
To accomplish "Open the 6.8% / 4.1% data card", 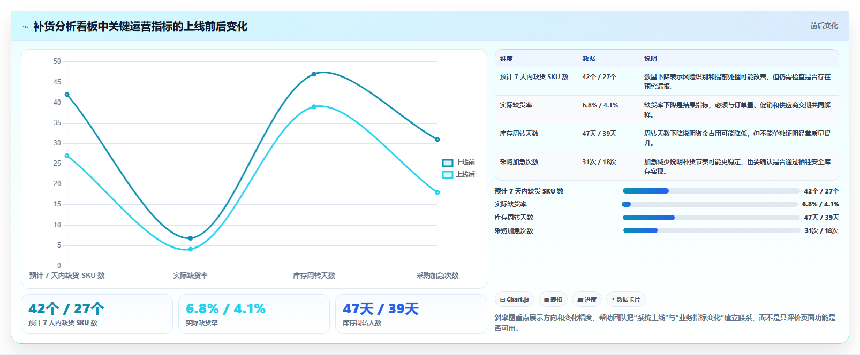I will (254, 314).
